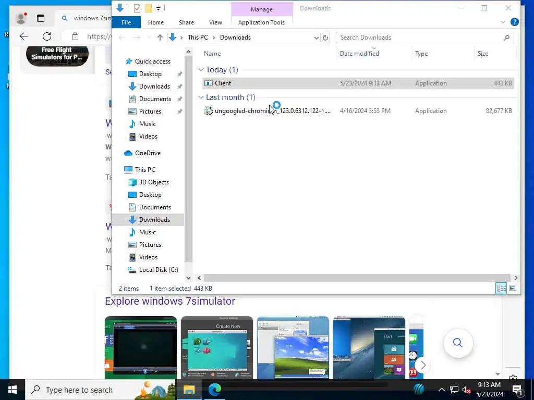Click Downloads in the address breadcrumb

click(x=235, y=37)
